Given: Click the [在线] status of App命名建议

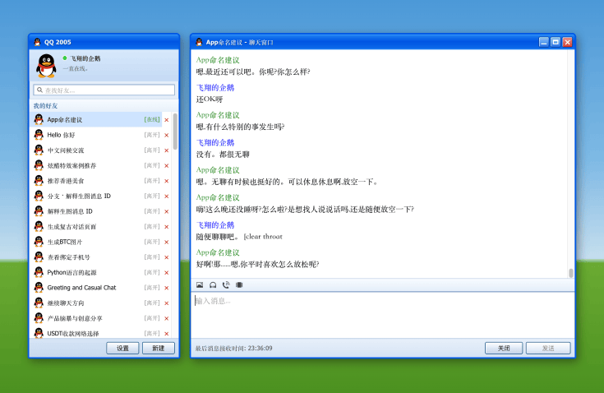Looking at the screenshot, I should coord(152,119).
